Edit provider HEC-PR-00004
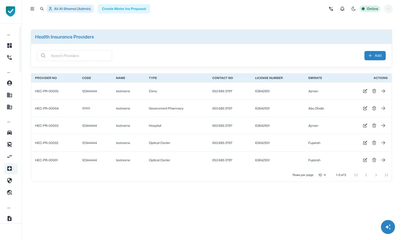This screenshot has height=240, width=401. pyautogui.click(x=365, y=108)
